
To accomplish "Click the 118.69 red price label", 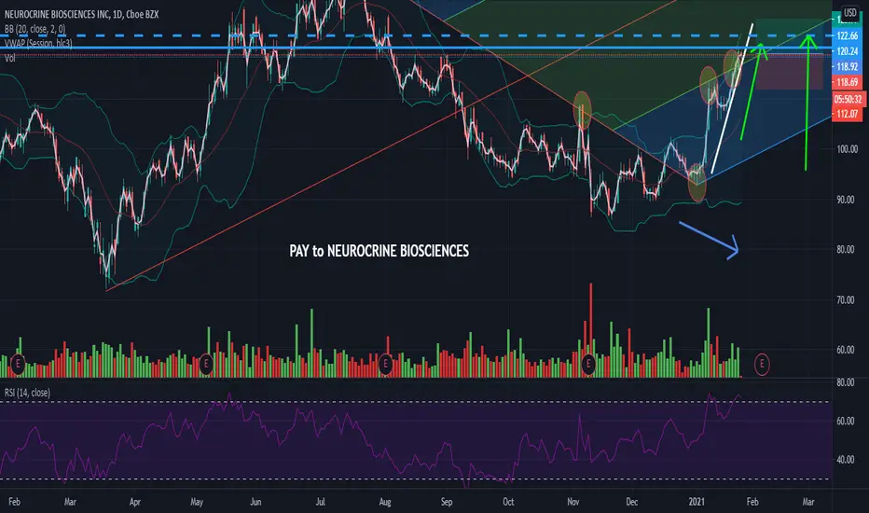I will [847, 82].
